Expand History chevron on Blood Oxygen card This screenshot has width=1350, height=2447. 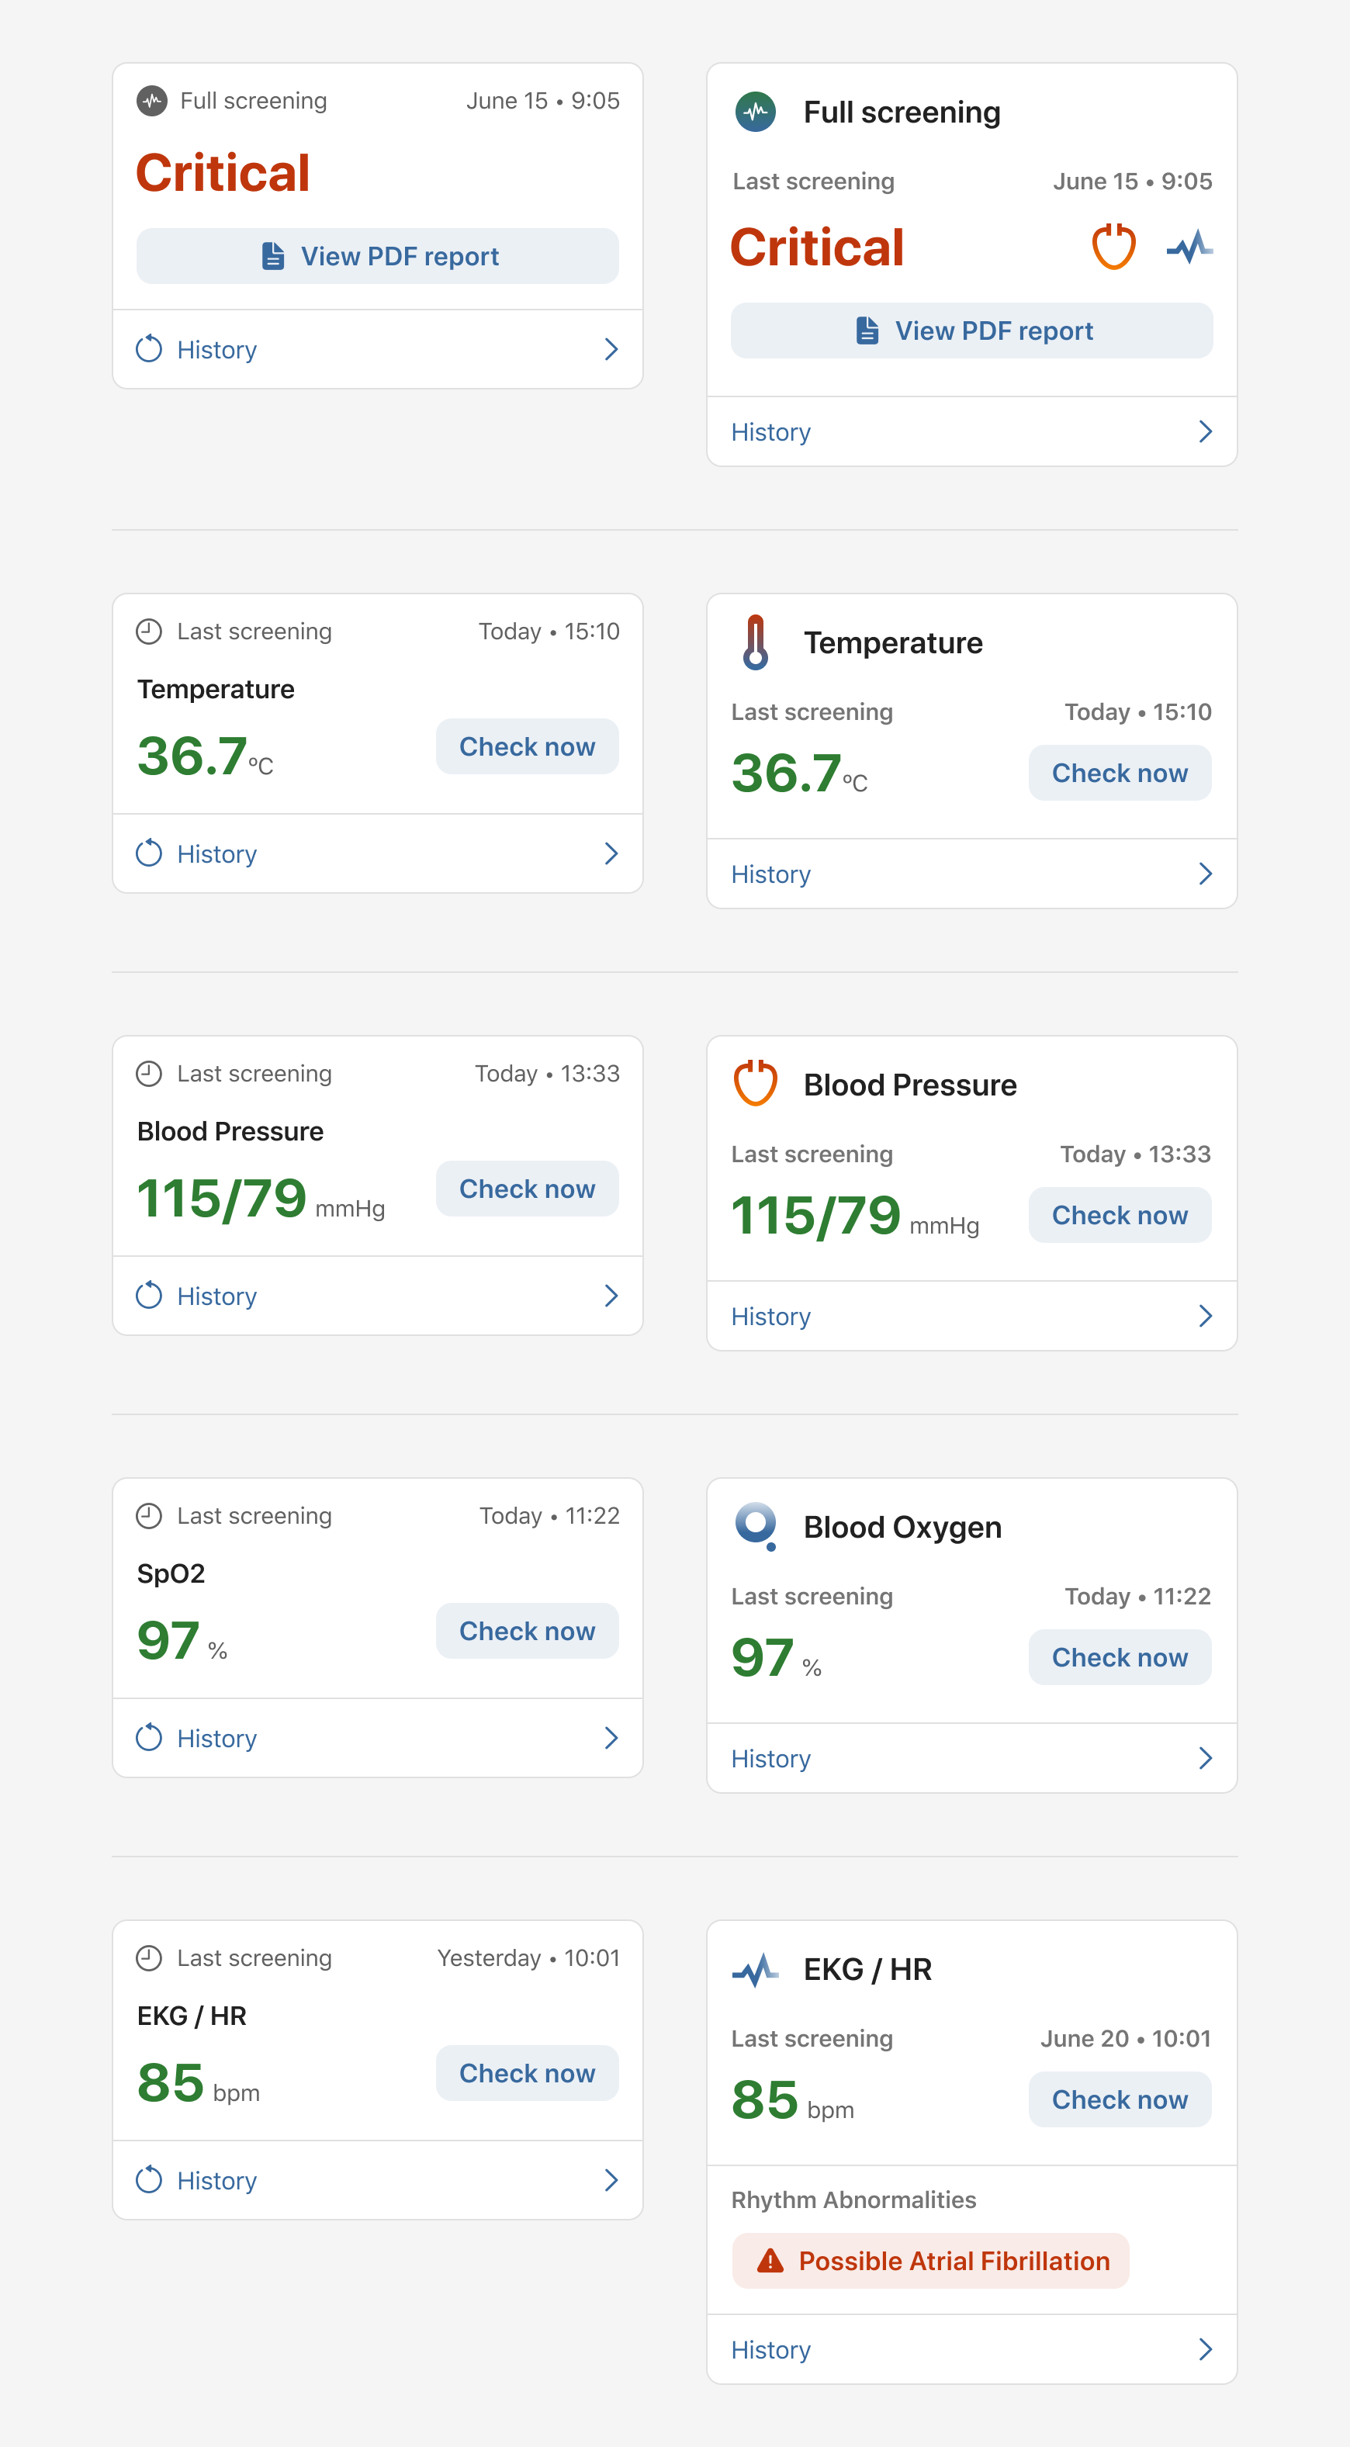[x=1205, y=1758]
